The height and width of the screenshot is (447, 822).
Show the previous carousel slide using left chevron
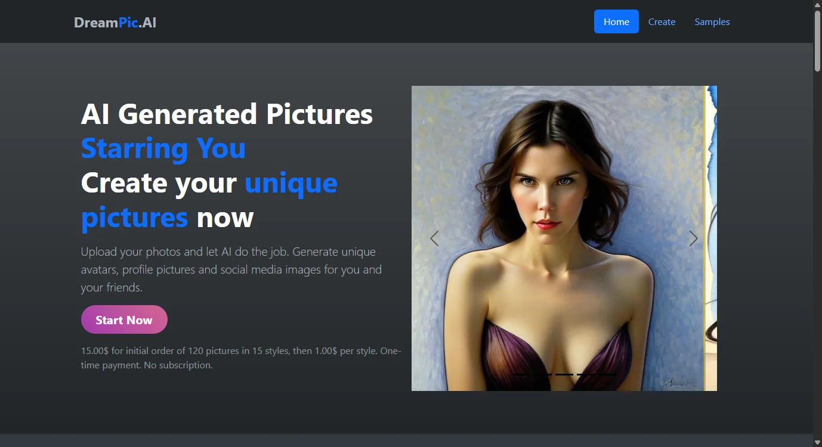click(434, 238)
